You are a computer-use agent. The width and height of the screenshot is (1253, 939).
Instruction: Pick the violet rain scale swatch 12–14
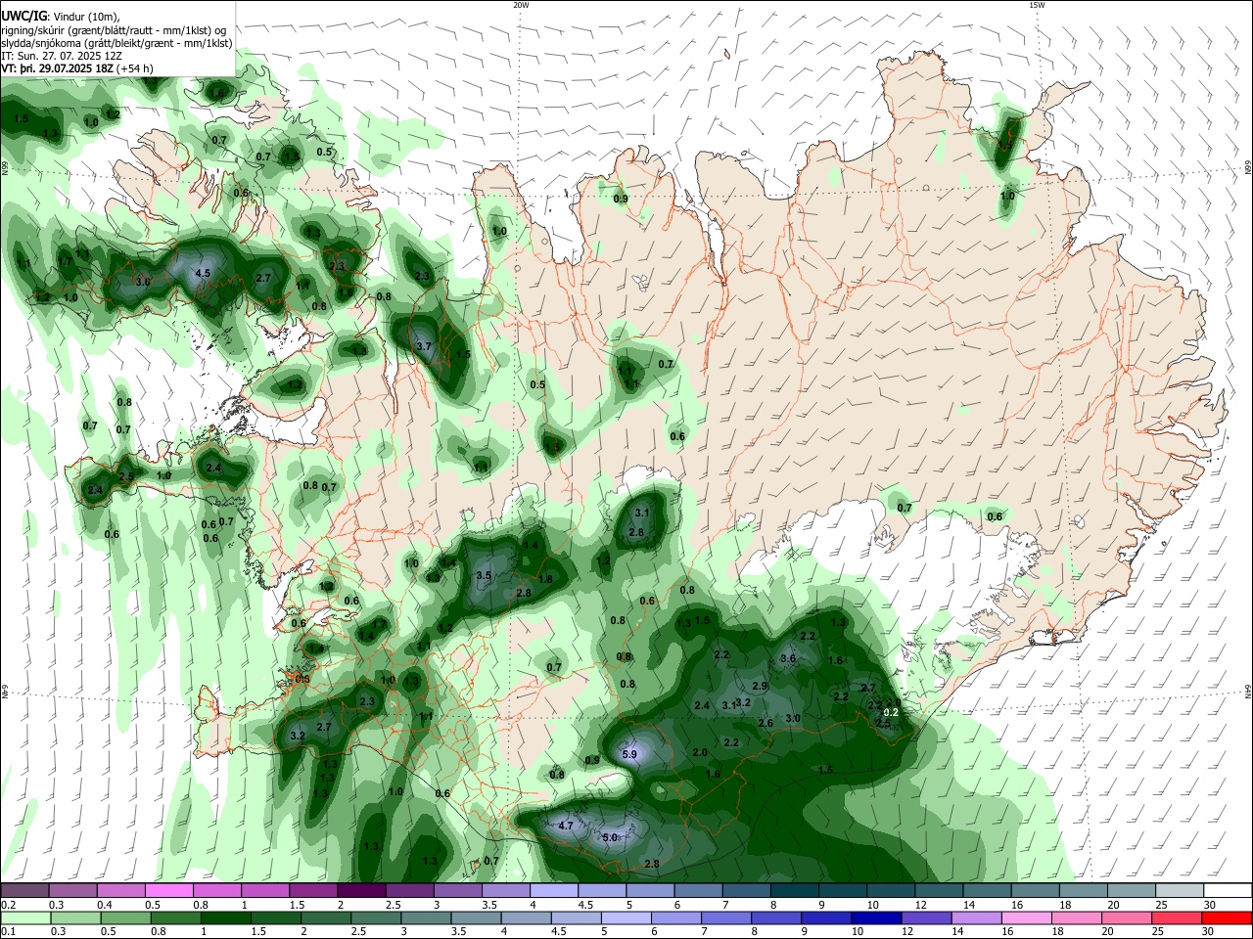pyautogui.click(x=926, y=917)
